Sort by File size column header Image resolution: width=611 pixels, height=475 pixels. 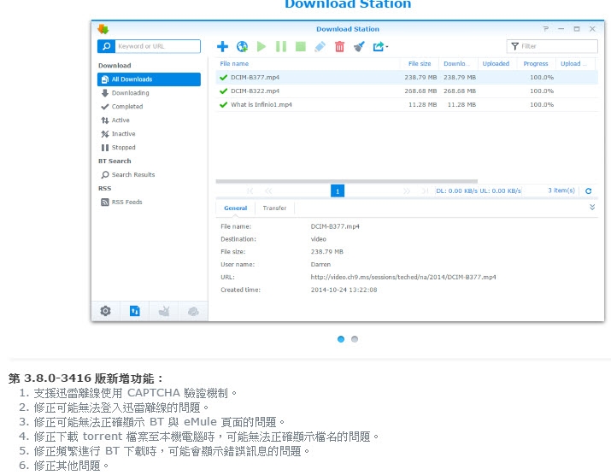(420, 63)
